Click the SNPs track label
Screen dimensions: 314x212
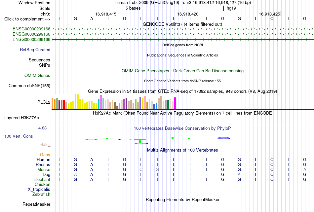pyautogui.click(x=45, y=65)
